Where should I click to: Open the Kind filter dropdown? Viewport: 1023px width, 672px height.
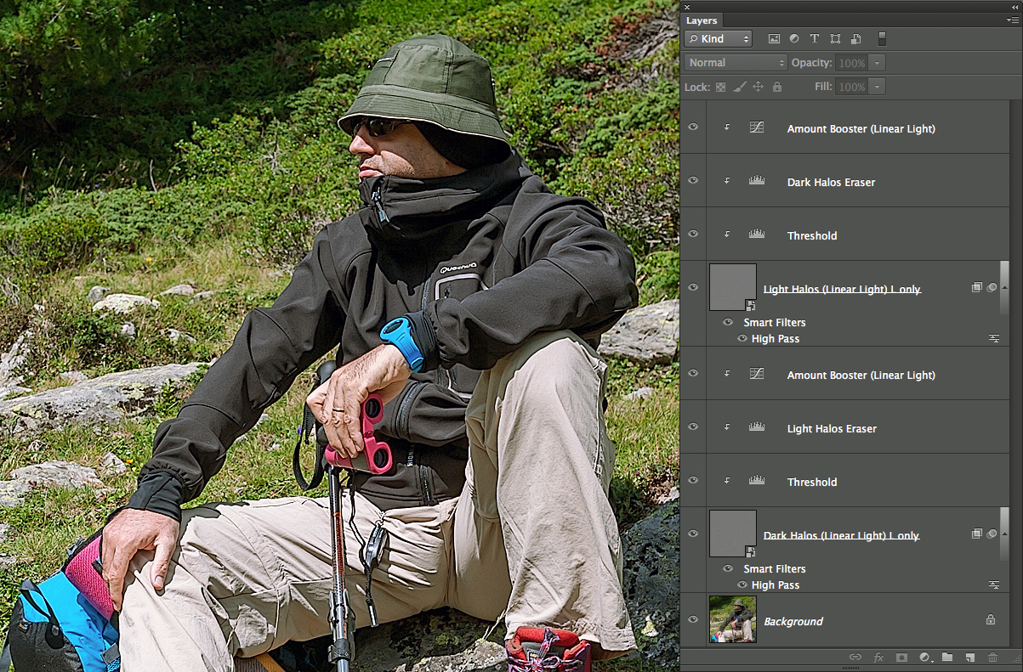[x=719, y=39]
